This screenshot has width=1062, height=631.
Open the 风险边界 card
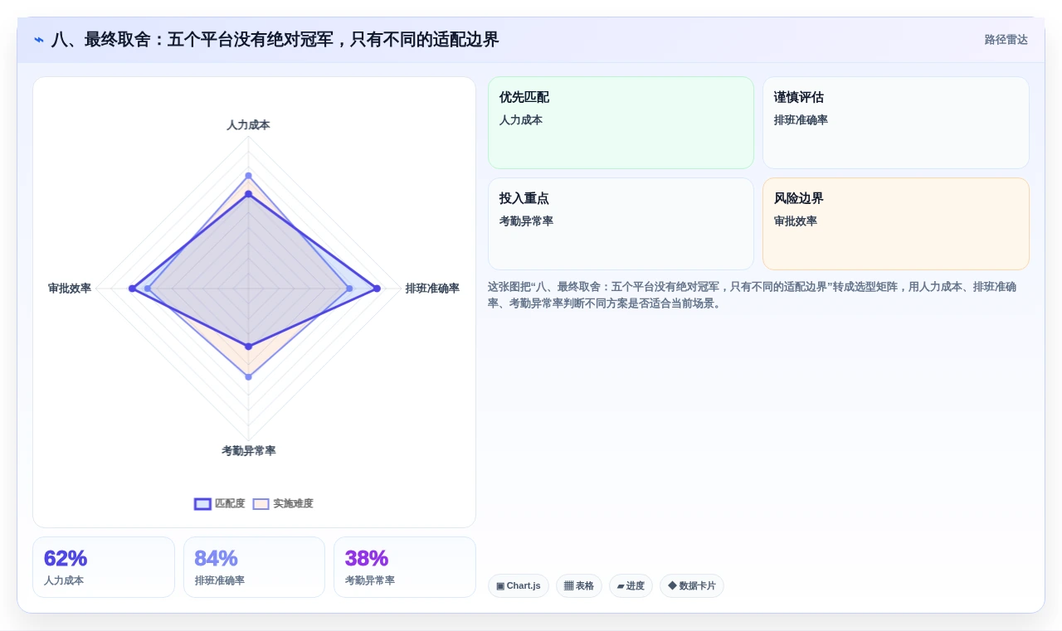coord(896,224)
